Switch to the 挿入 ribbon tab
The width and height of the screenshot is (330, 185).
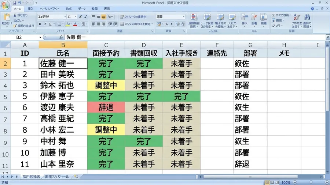30,9
